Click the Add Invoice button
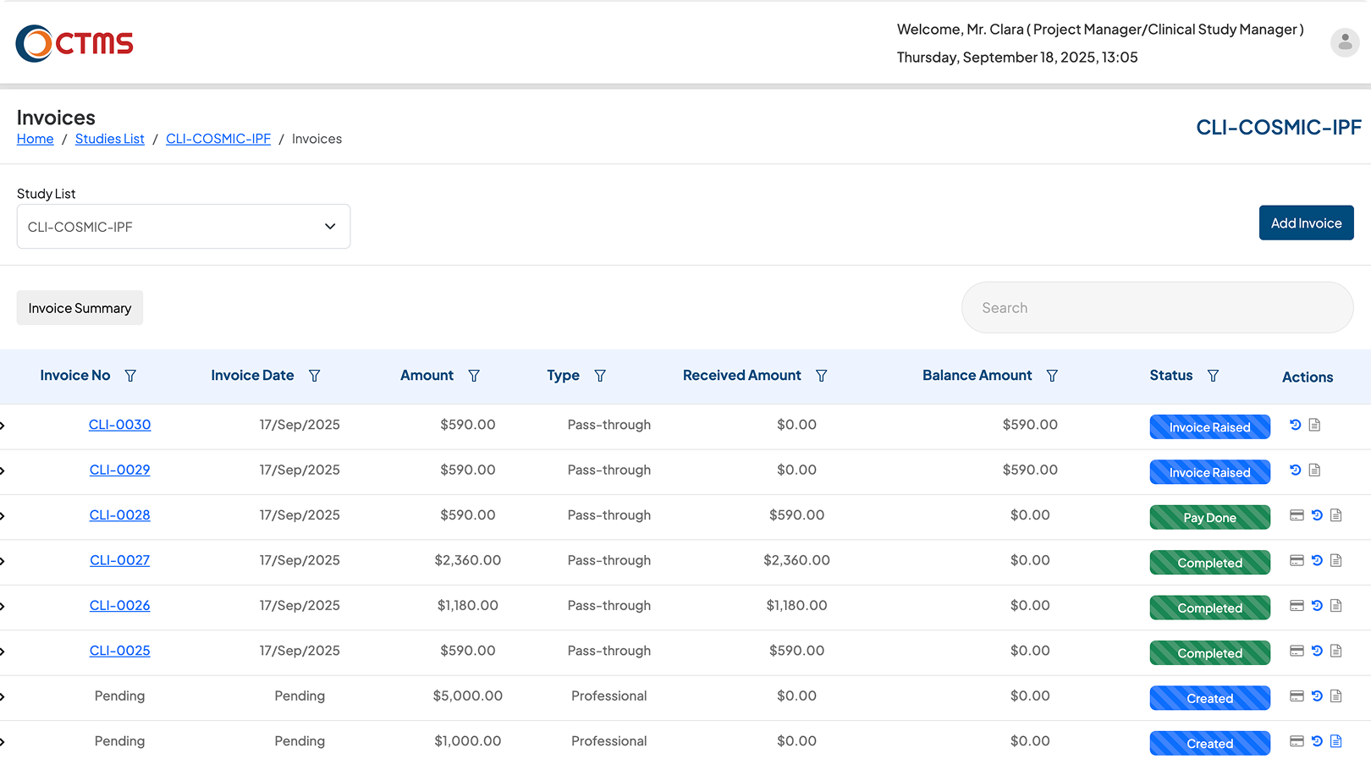1371x759 pixels. pos(1306,223)
